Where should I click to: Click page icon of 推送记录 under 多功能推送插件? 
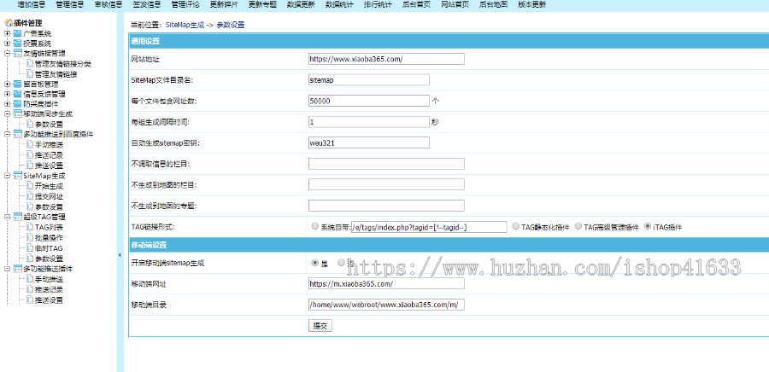29,290
